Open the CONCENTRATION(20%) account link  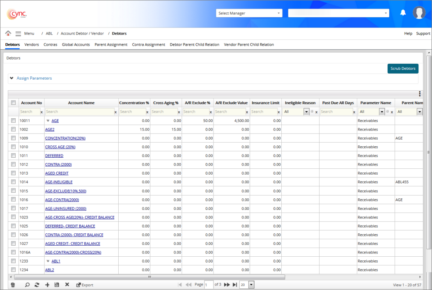point(65,138)
